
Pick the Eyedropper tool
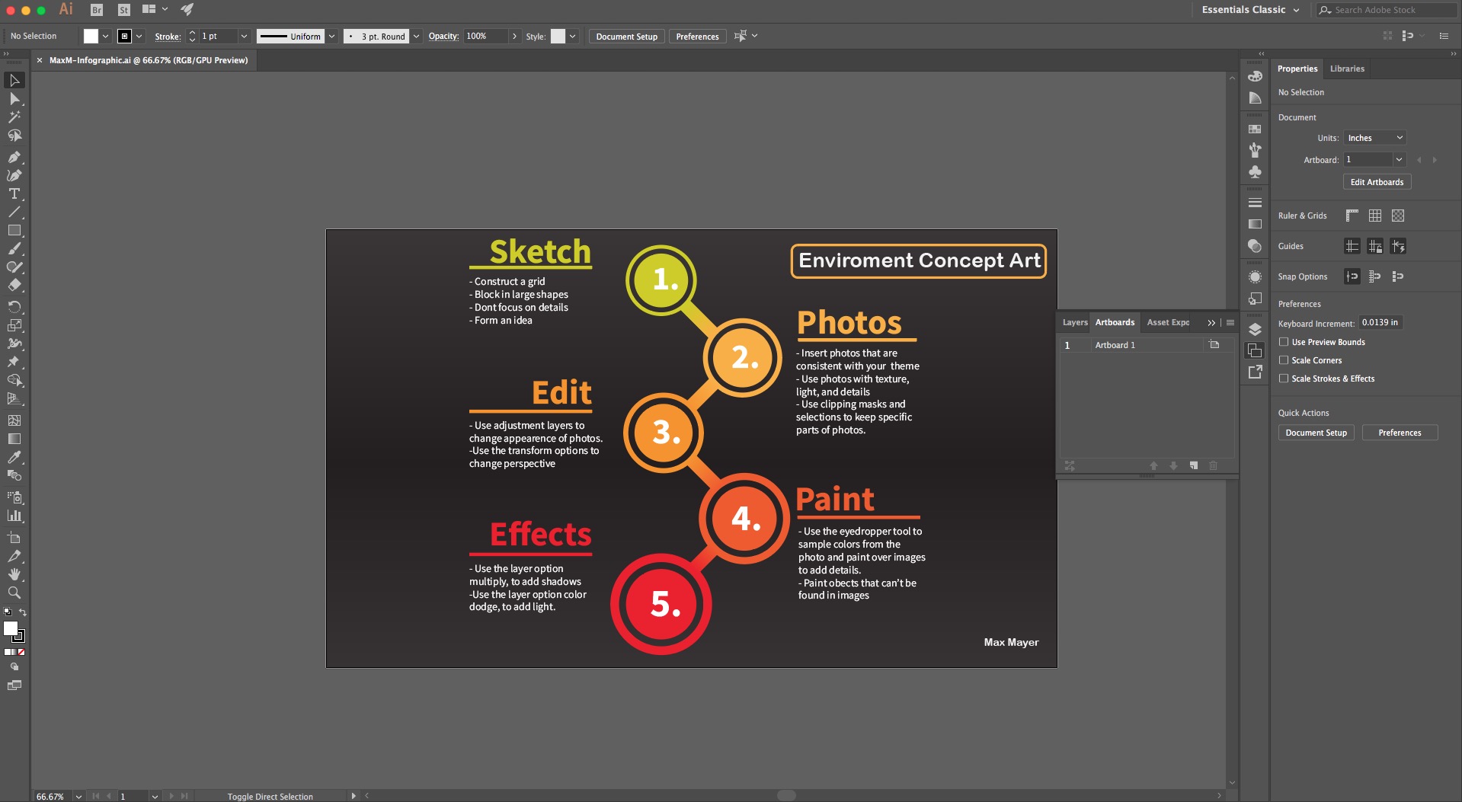click(14, 457)
